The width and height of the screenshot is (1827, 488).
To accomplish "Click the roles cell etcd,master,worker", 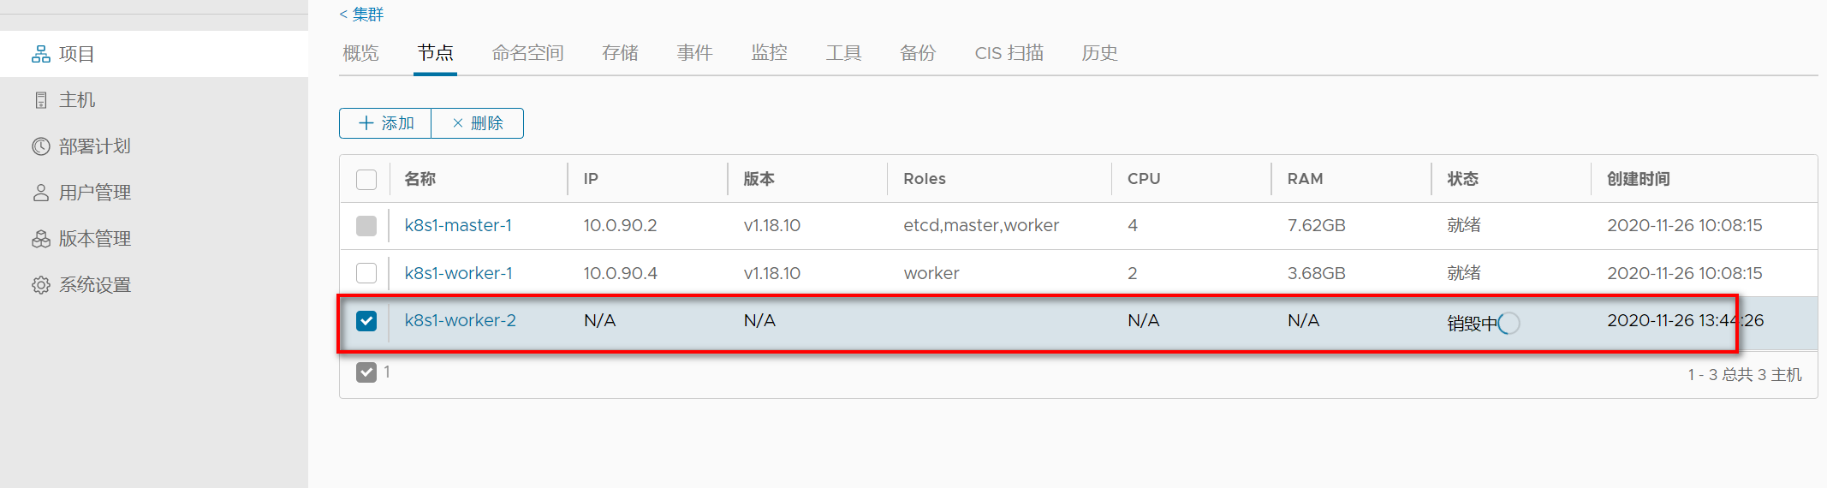I will (x=981, y=225).
